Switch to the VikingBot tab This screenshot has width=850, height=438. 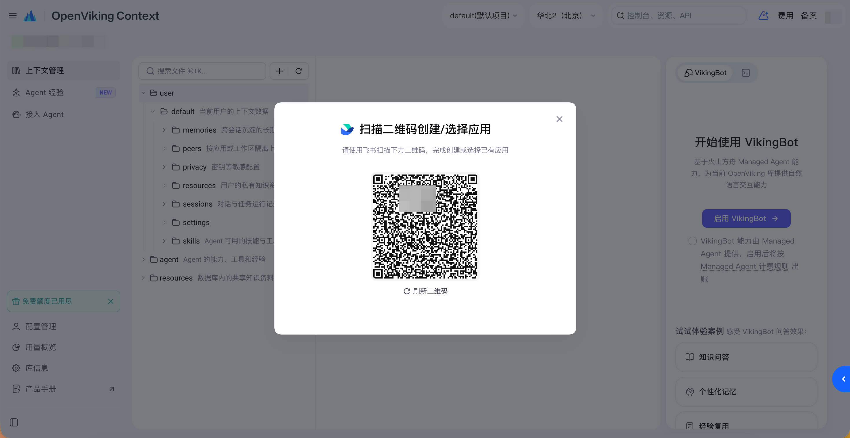point(705,73)
